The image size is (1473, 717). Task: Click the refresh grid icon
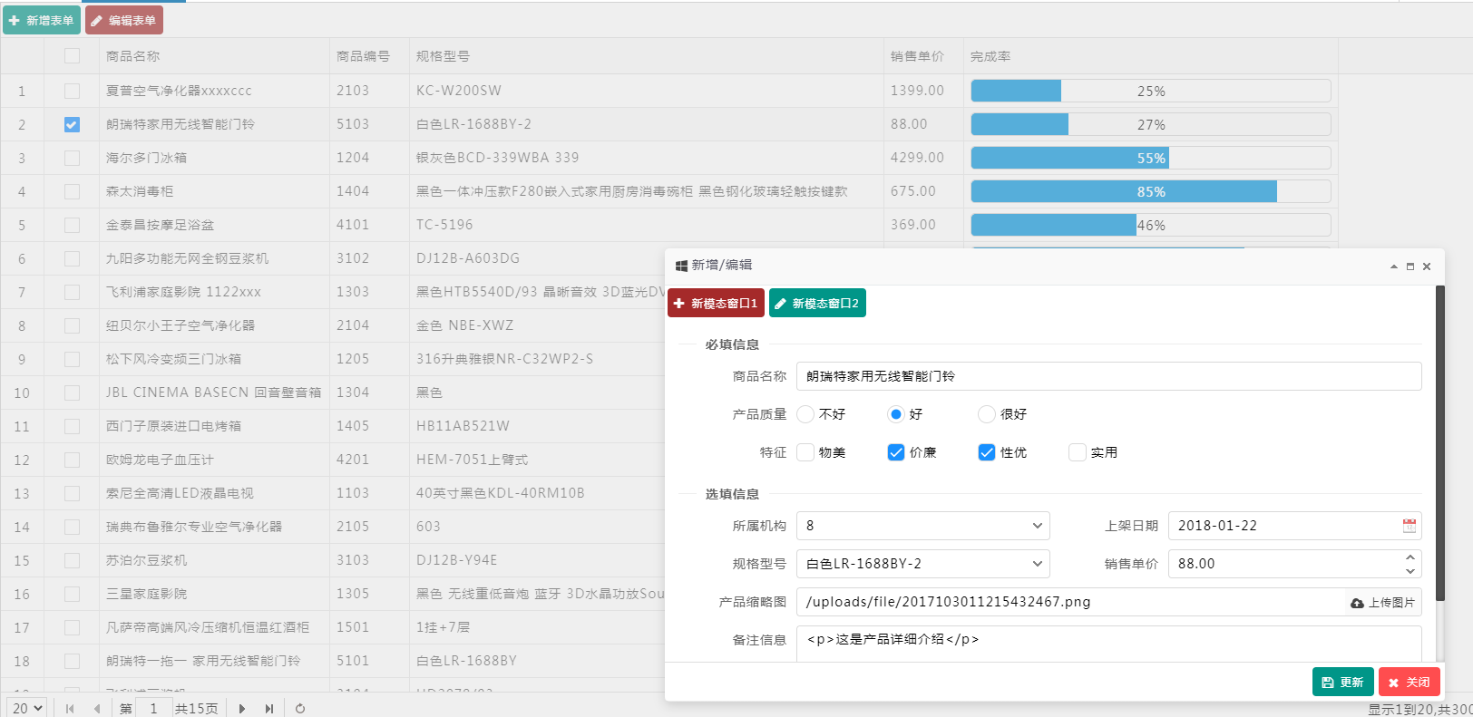click(x=300, y=709)
